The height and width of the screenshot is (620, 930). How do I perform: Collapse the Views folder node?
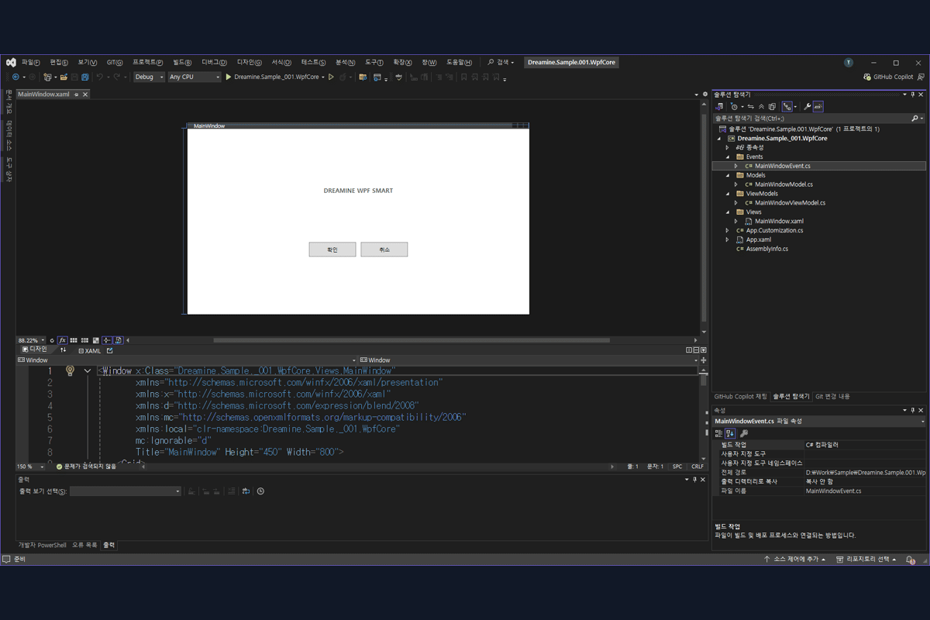click(728, 212)
